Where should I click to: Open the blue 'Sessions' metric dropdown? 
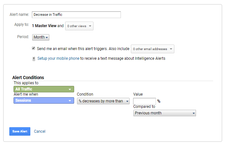[x=44, y=100]
